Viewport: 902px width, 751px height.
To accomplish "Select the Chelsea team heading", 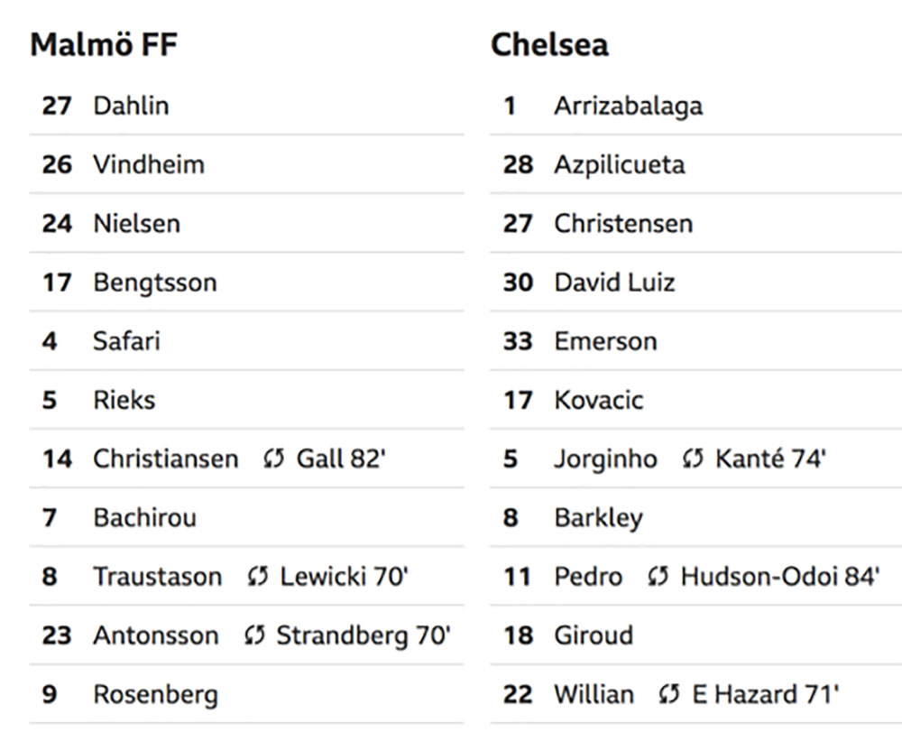I will (549, 45).
